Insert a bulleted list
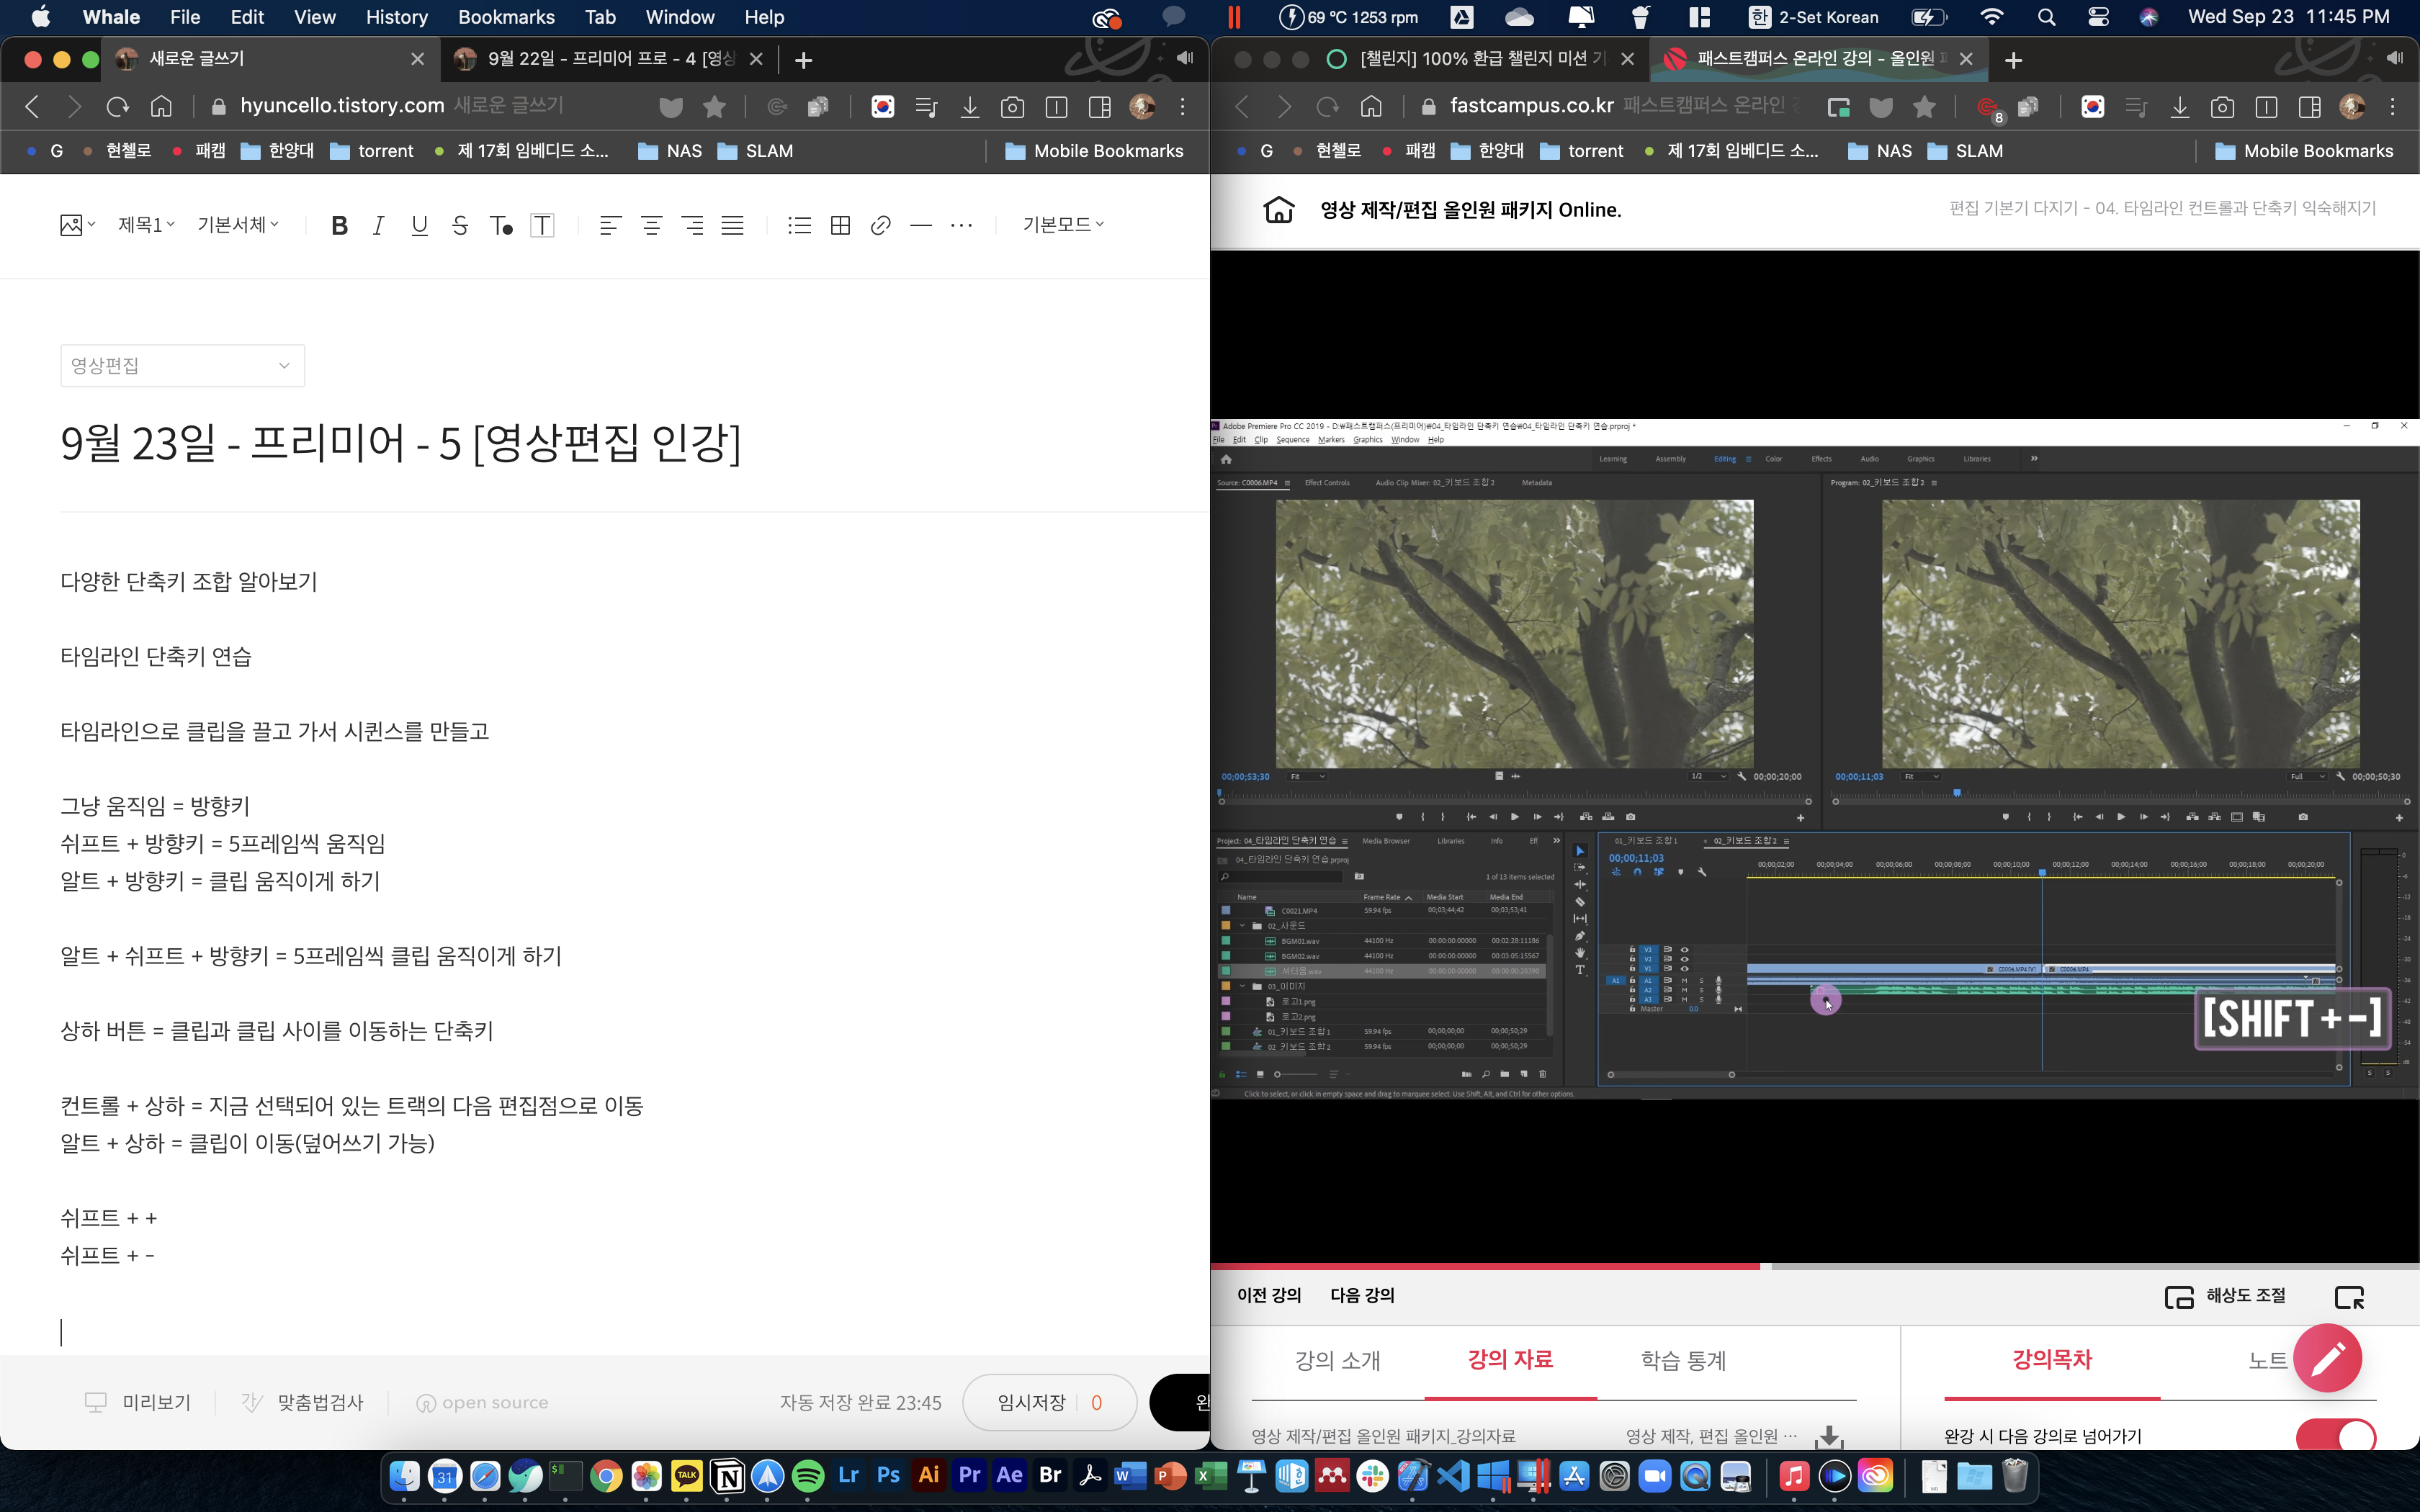 click(x=799, y=225)
